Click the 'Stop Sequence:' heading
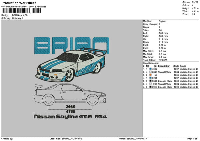200x141 pixels. pyautogui.click(x=151, y=63)
